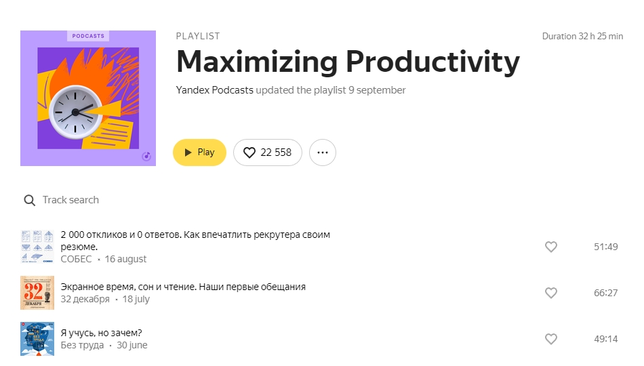
Task: Toggle heart on the 66:27 episode
Action: click(x=550, y=293)
